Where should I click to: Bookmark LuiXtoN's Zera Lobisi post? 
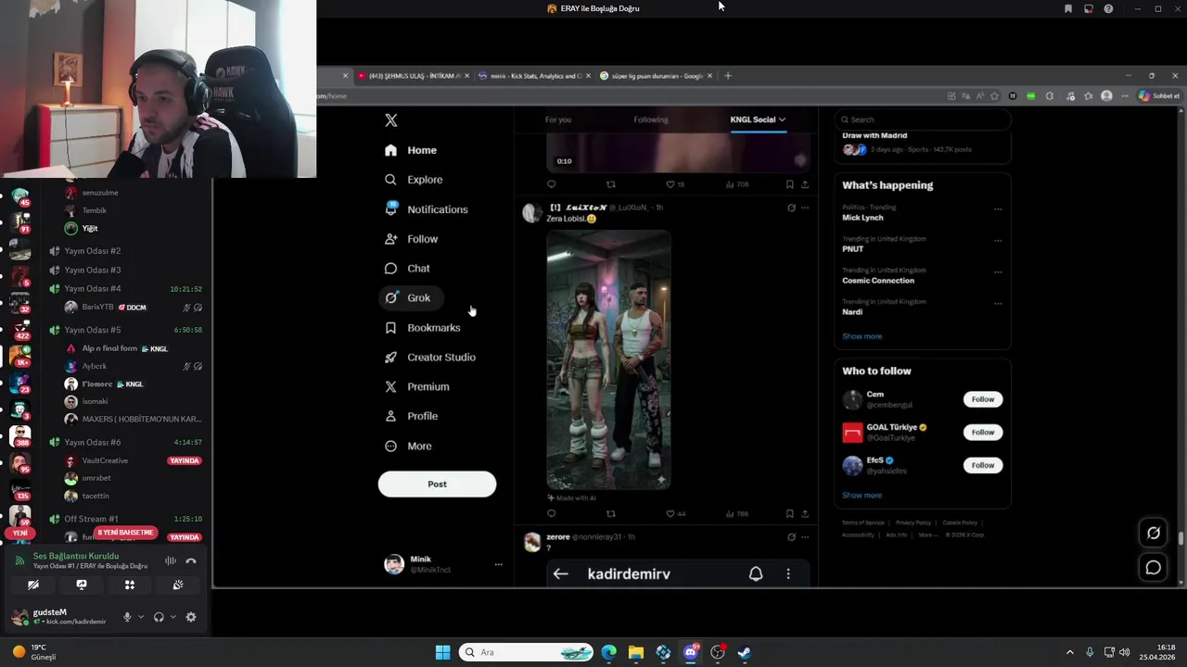coord(789,513)
